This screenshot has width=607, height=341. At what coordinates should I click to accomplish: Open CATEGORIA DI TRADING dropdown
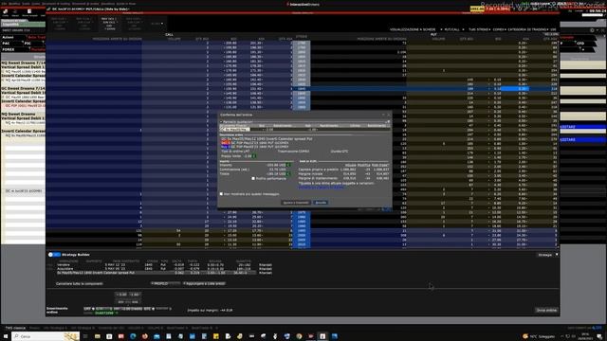tap(529, 29)
